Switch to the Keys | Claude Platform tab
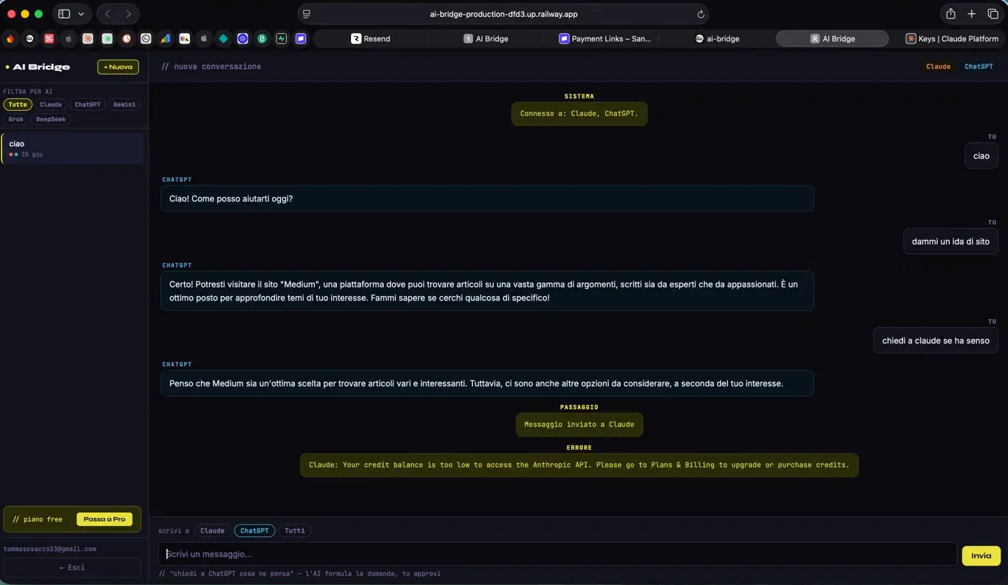Viewport: 1008px width, 585px height. coord(952,38)
